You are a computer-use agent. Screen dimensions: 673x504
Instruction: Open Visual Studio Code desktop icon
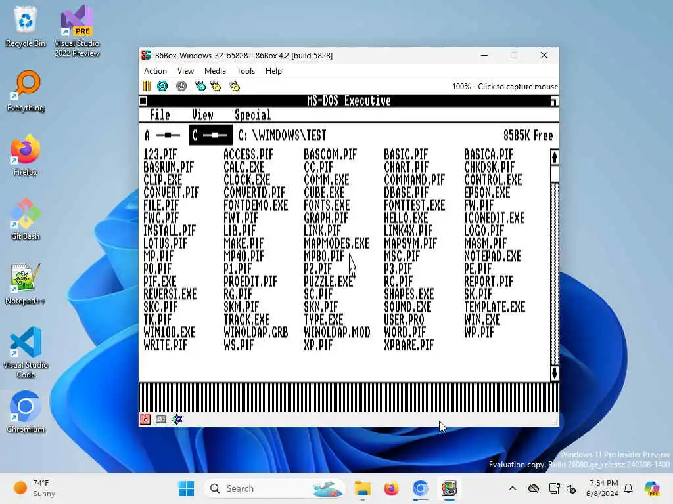[26, 352]
